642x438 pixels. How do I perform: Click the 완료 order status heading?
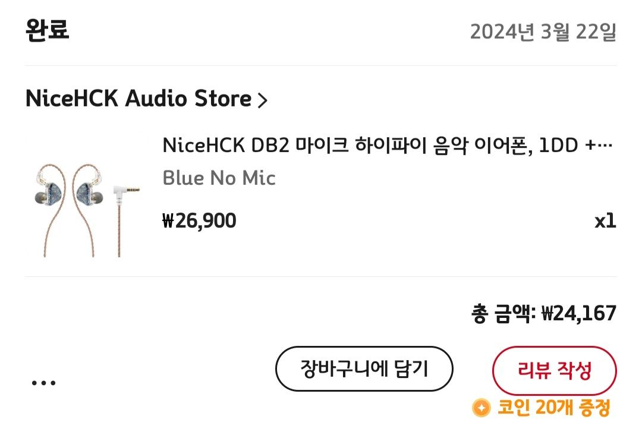click(46, 29)
